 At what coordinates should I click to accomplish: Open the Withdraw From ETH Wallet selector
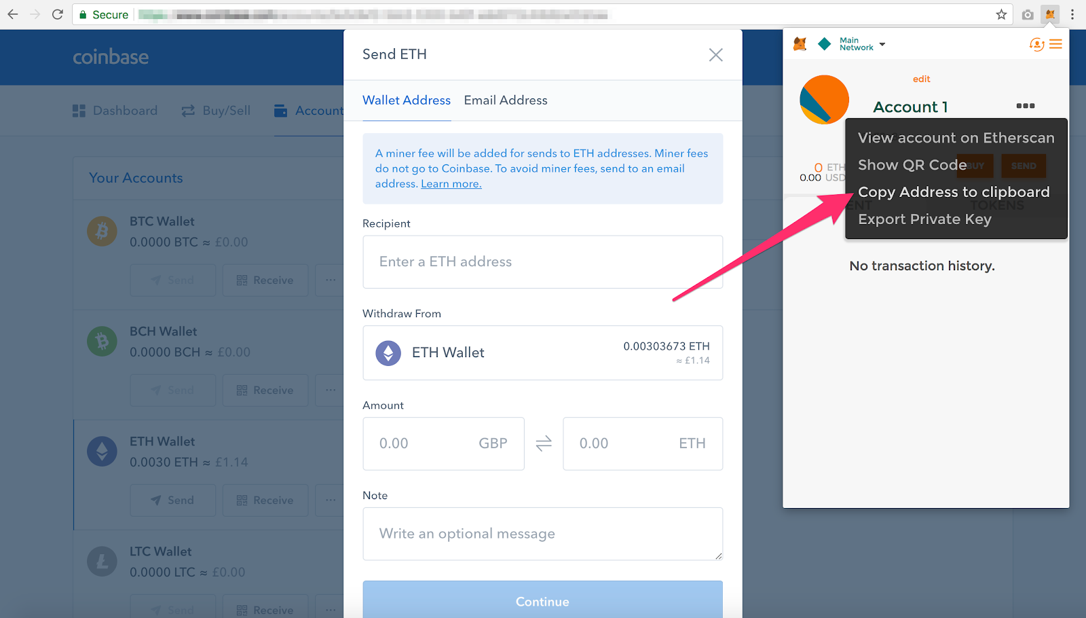click(x=543, y=352)
